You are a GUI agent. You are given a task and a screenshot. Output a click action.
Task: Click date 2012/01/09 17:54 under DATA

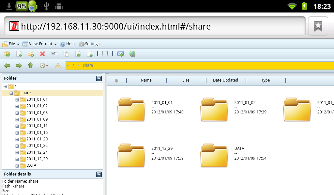pyautogui.click(x=250, y=158)
